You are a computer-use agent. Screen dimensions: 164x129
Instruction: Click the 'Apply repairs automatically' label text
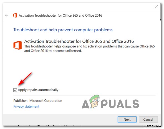[x=38, y=90]
